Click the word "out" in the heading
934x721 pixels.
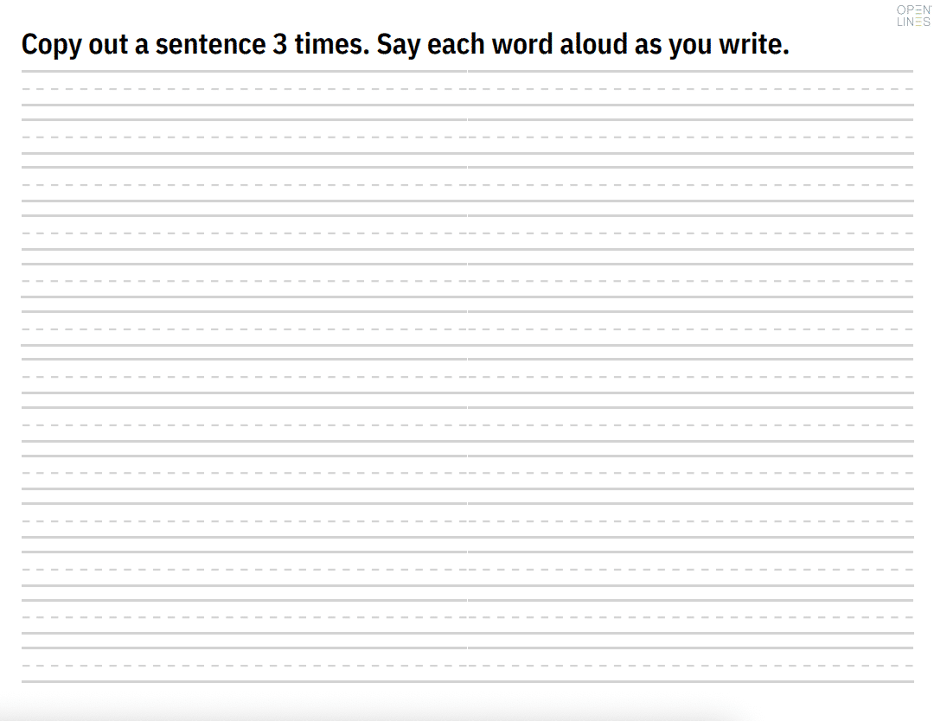pos(108,45)
